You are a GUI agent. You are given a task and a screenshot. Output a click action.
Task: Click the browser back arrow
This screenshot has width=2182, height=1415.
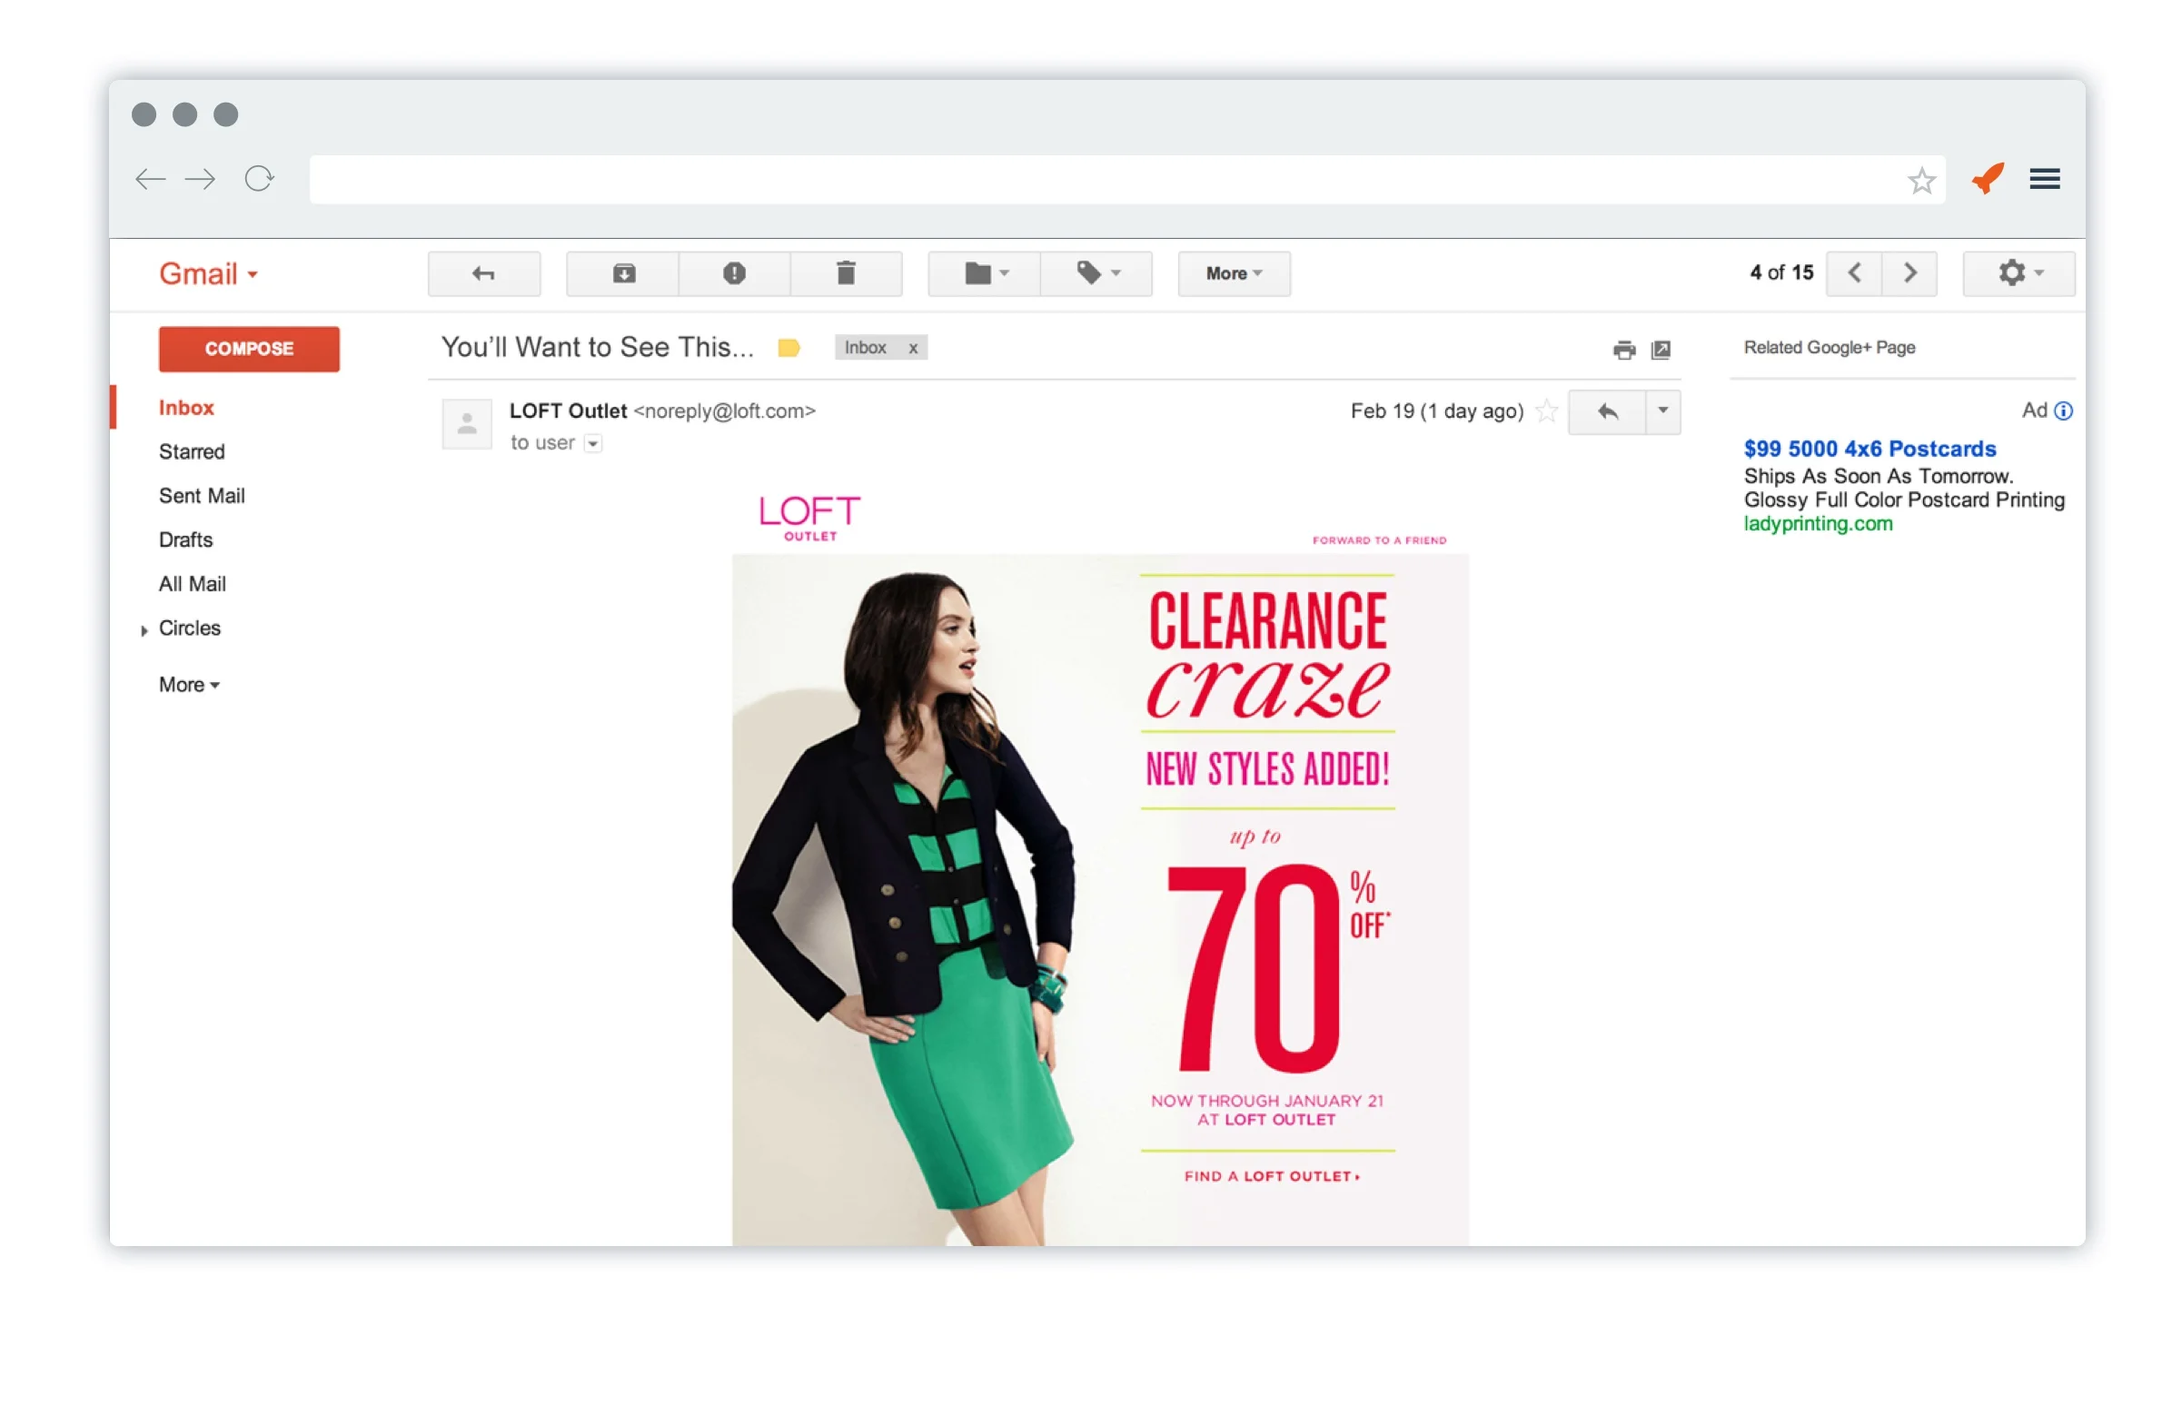151,179
